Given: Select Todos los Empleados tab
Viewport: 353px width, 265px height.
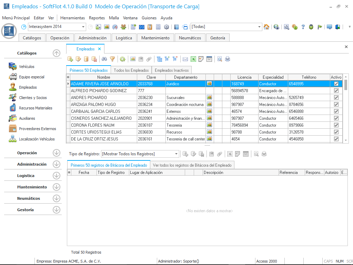Looking at the screenshot, I should (x=131, y=70).
